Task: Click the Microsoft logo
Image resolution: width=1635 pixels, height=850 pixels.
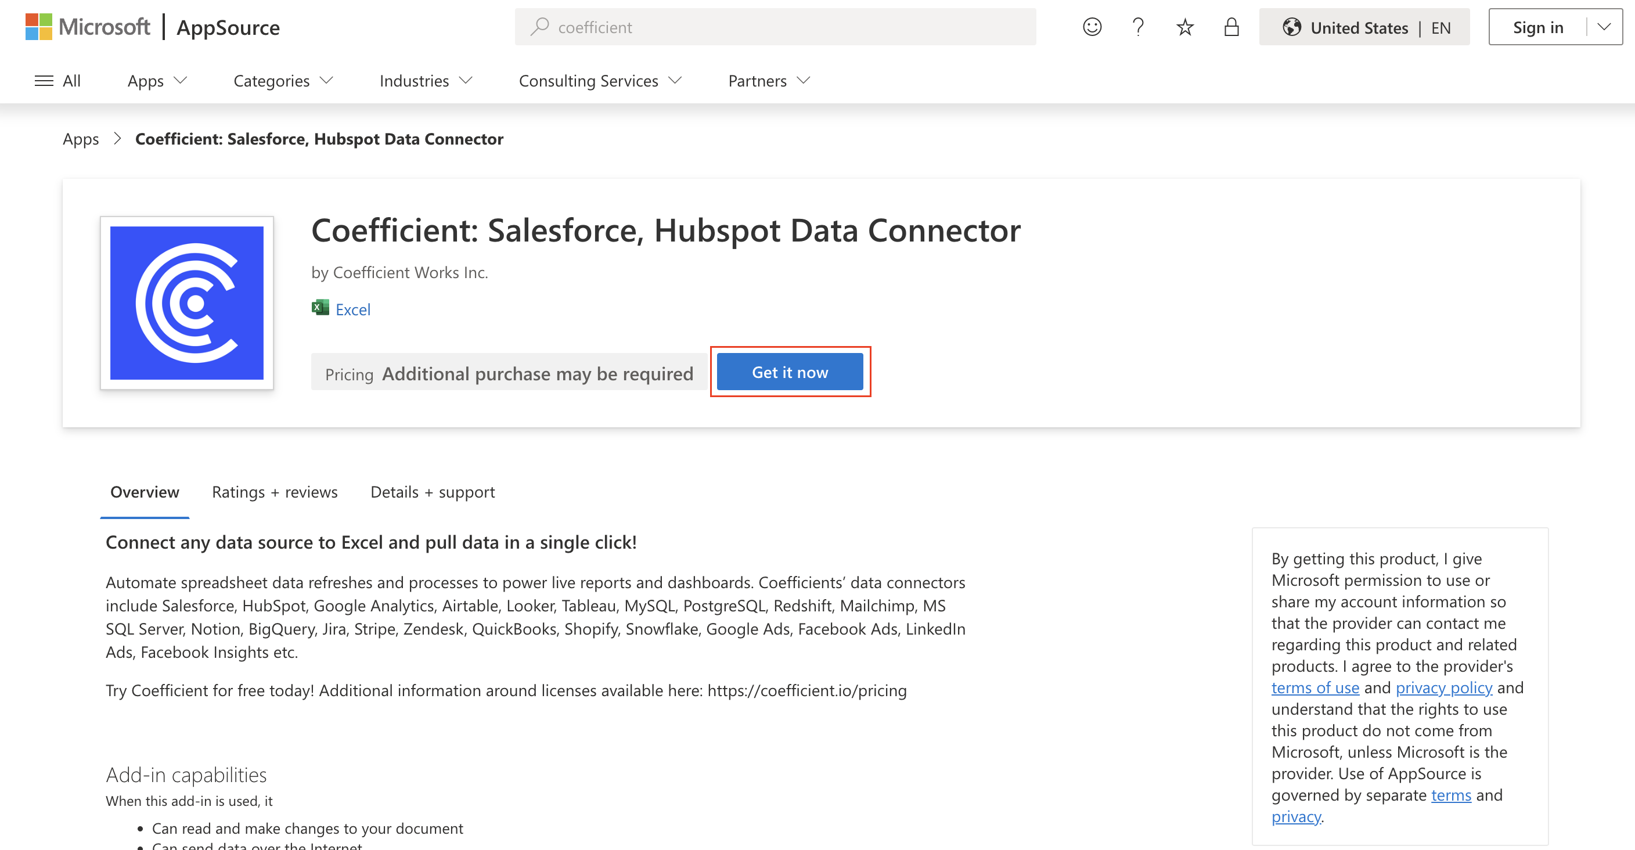Action: coord(88,27)
